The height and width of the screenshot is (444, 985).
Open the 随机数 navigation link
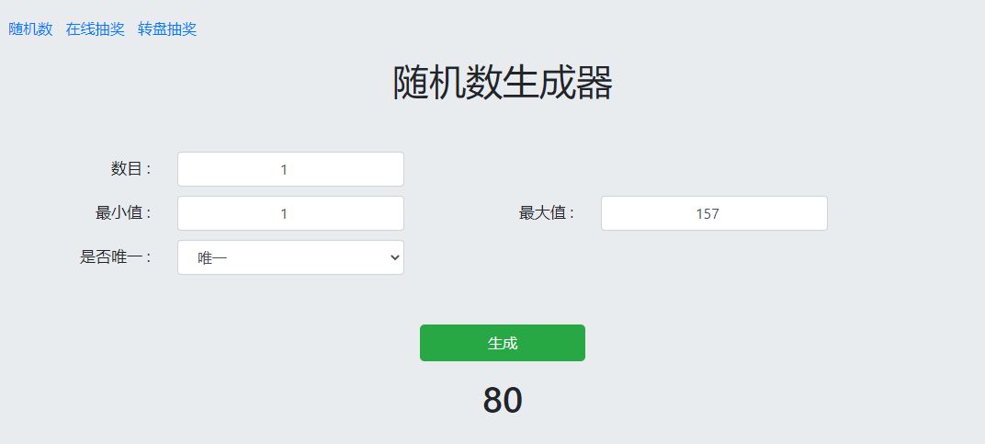30,29
